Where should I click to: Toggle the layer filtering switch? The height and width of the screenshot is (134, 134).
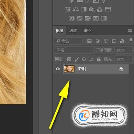pyautogui.click(x=131, y=41)
